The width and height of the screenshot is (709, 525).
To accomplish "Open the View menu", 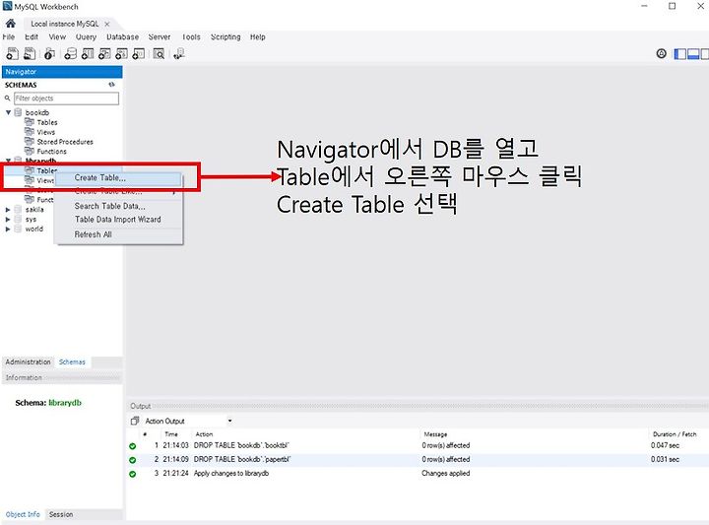I will 57,37.
